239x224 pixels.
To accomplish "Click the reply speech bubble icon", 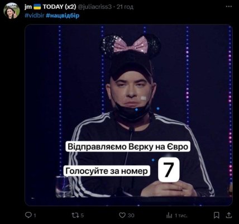I will click(28, 215).
